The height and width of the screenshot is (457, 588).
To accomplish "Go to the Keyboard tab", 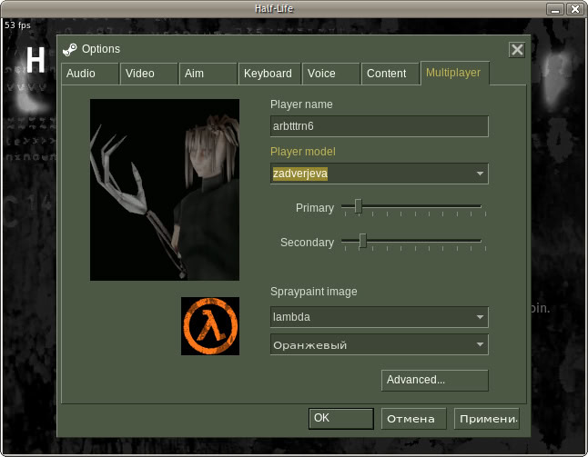I will [x=268, y=74].
